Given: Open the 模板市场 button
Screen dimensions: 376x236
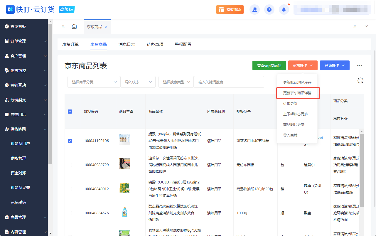Looking at the screenshot, I should point(230,9).
